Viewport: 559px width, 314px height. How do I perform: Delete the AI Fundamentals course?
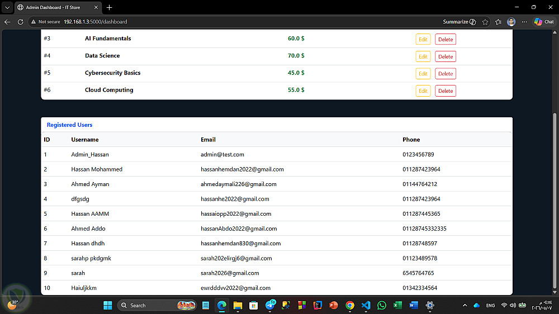(x=446, y=39)
